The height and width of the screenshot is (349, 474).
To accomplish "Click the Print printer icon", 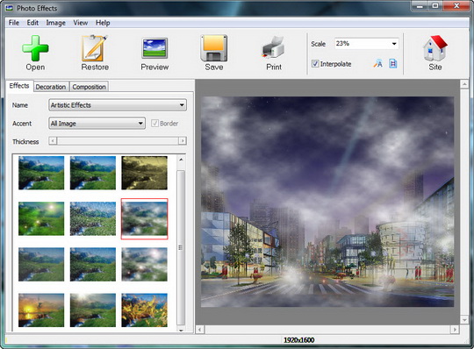I will coord(274,47).
